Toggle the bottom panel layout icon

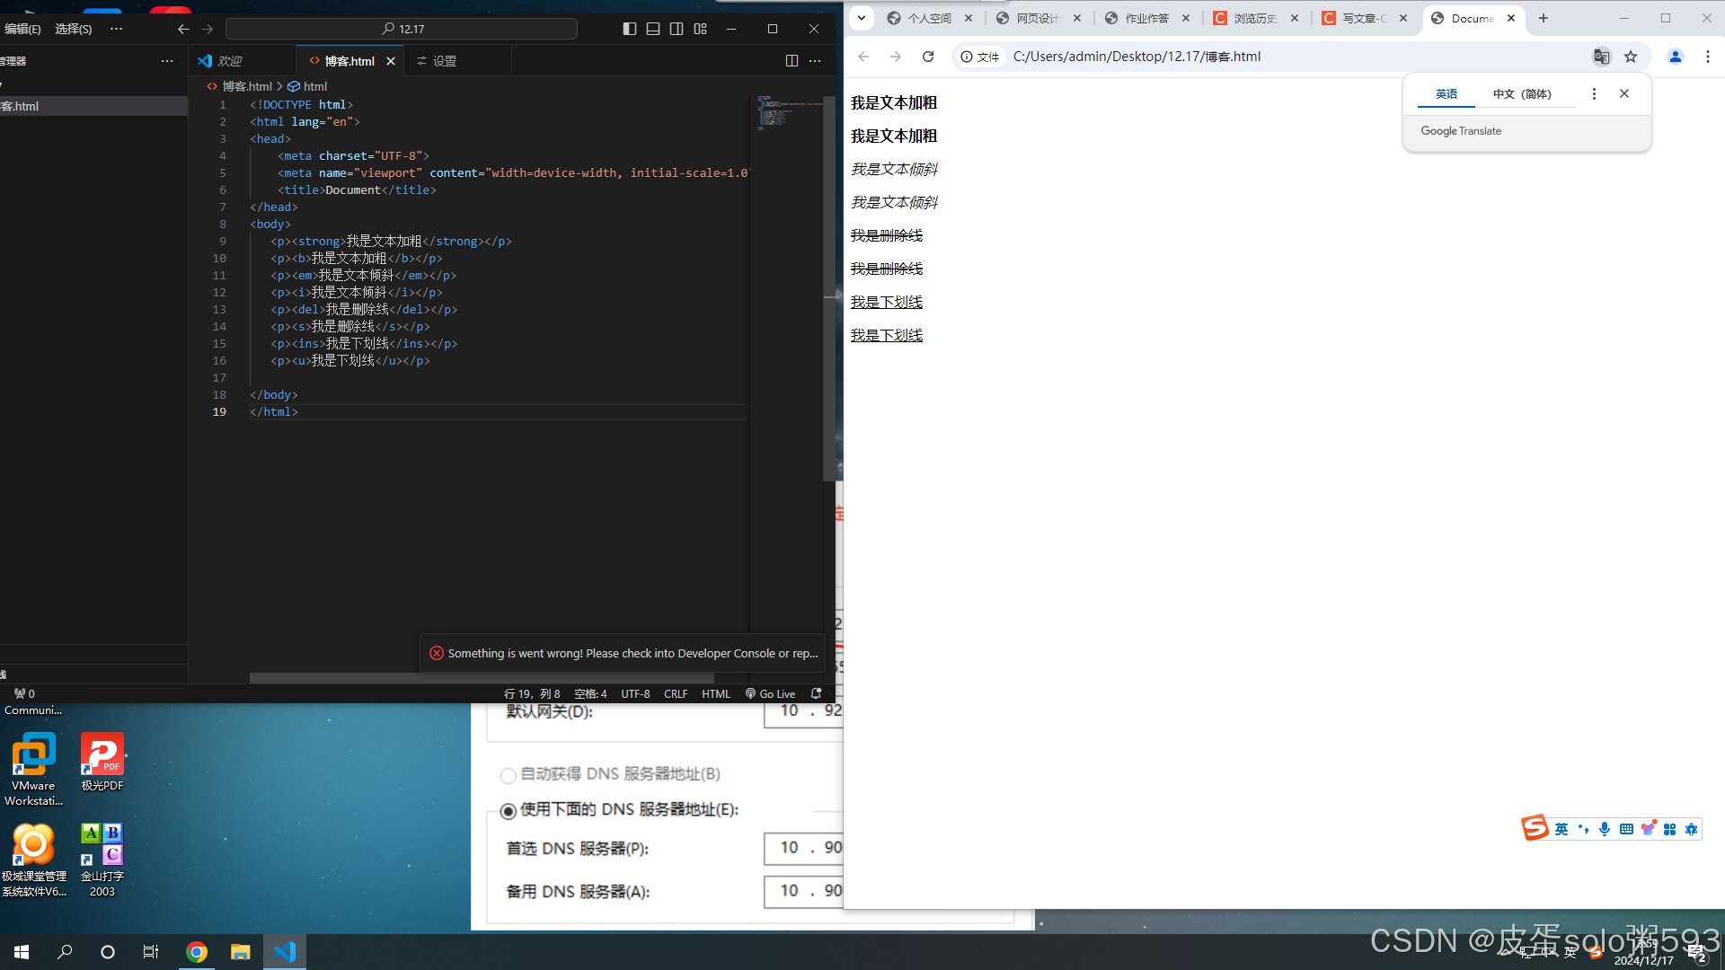point(653,29)
